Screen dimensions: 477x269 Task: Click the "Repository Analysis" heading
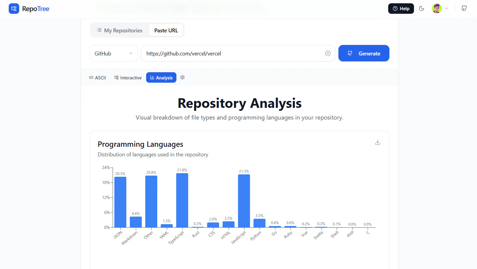[x=240, y=103]
